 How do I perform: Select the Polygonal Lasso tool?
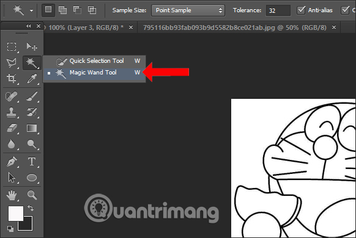(12, 63)
